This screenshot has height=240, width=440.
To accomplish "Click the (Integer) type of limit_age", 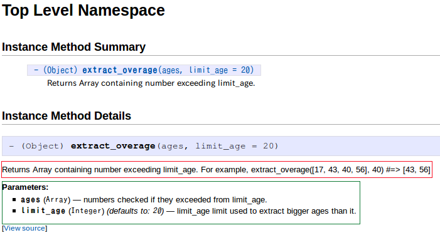I will pyautogui.click(x=87, y=211).
